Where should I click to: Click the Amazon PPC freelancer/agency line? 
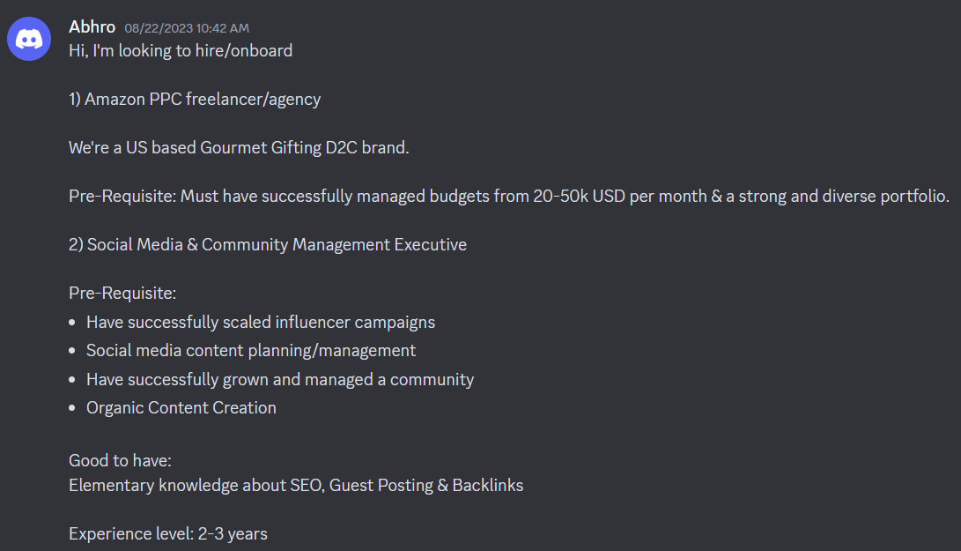(195, 99)
